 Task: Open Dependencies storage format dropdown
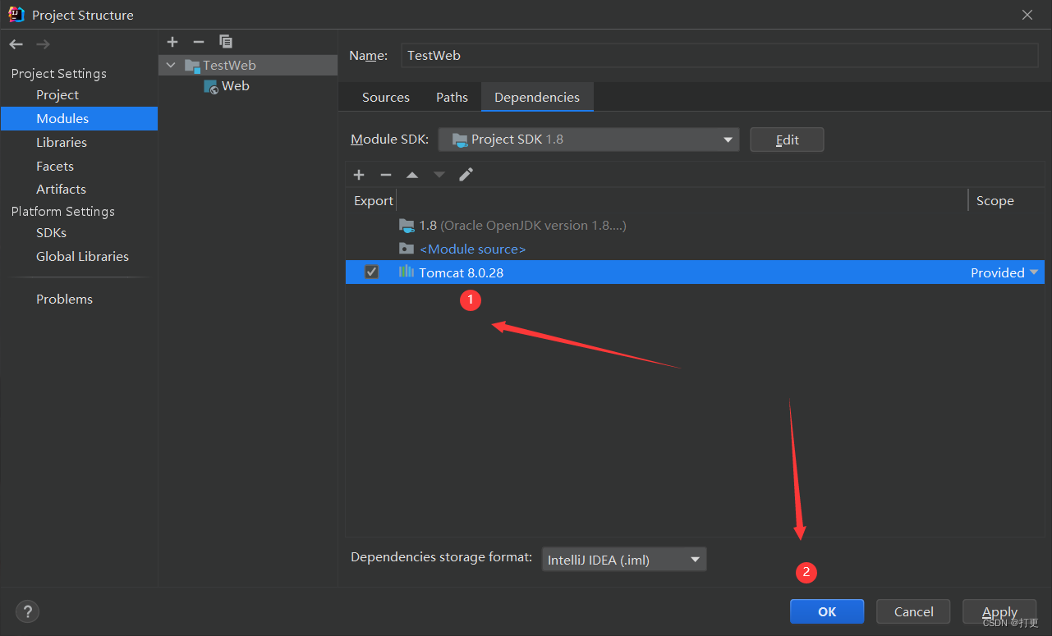coord(624,560)
